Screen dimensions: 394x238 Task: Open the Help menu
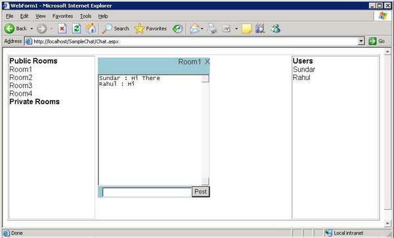click(x=103, y=16)
